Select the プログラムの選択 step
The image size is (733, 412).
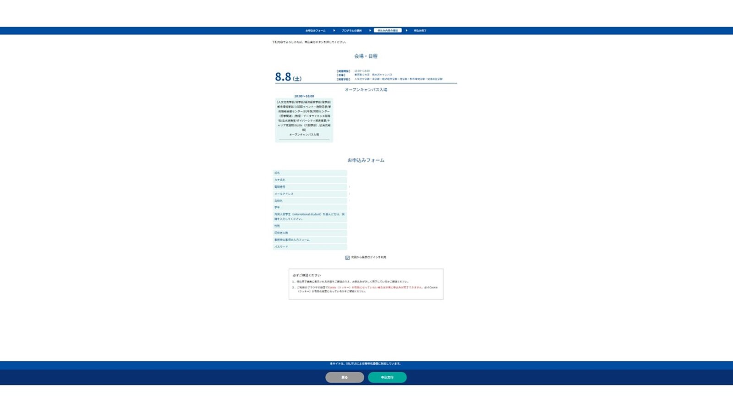351,31
